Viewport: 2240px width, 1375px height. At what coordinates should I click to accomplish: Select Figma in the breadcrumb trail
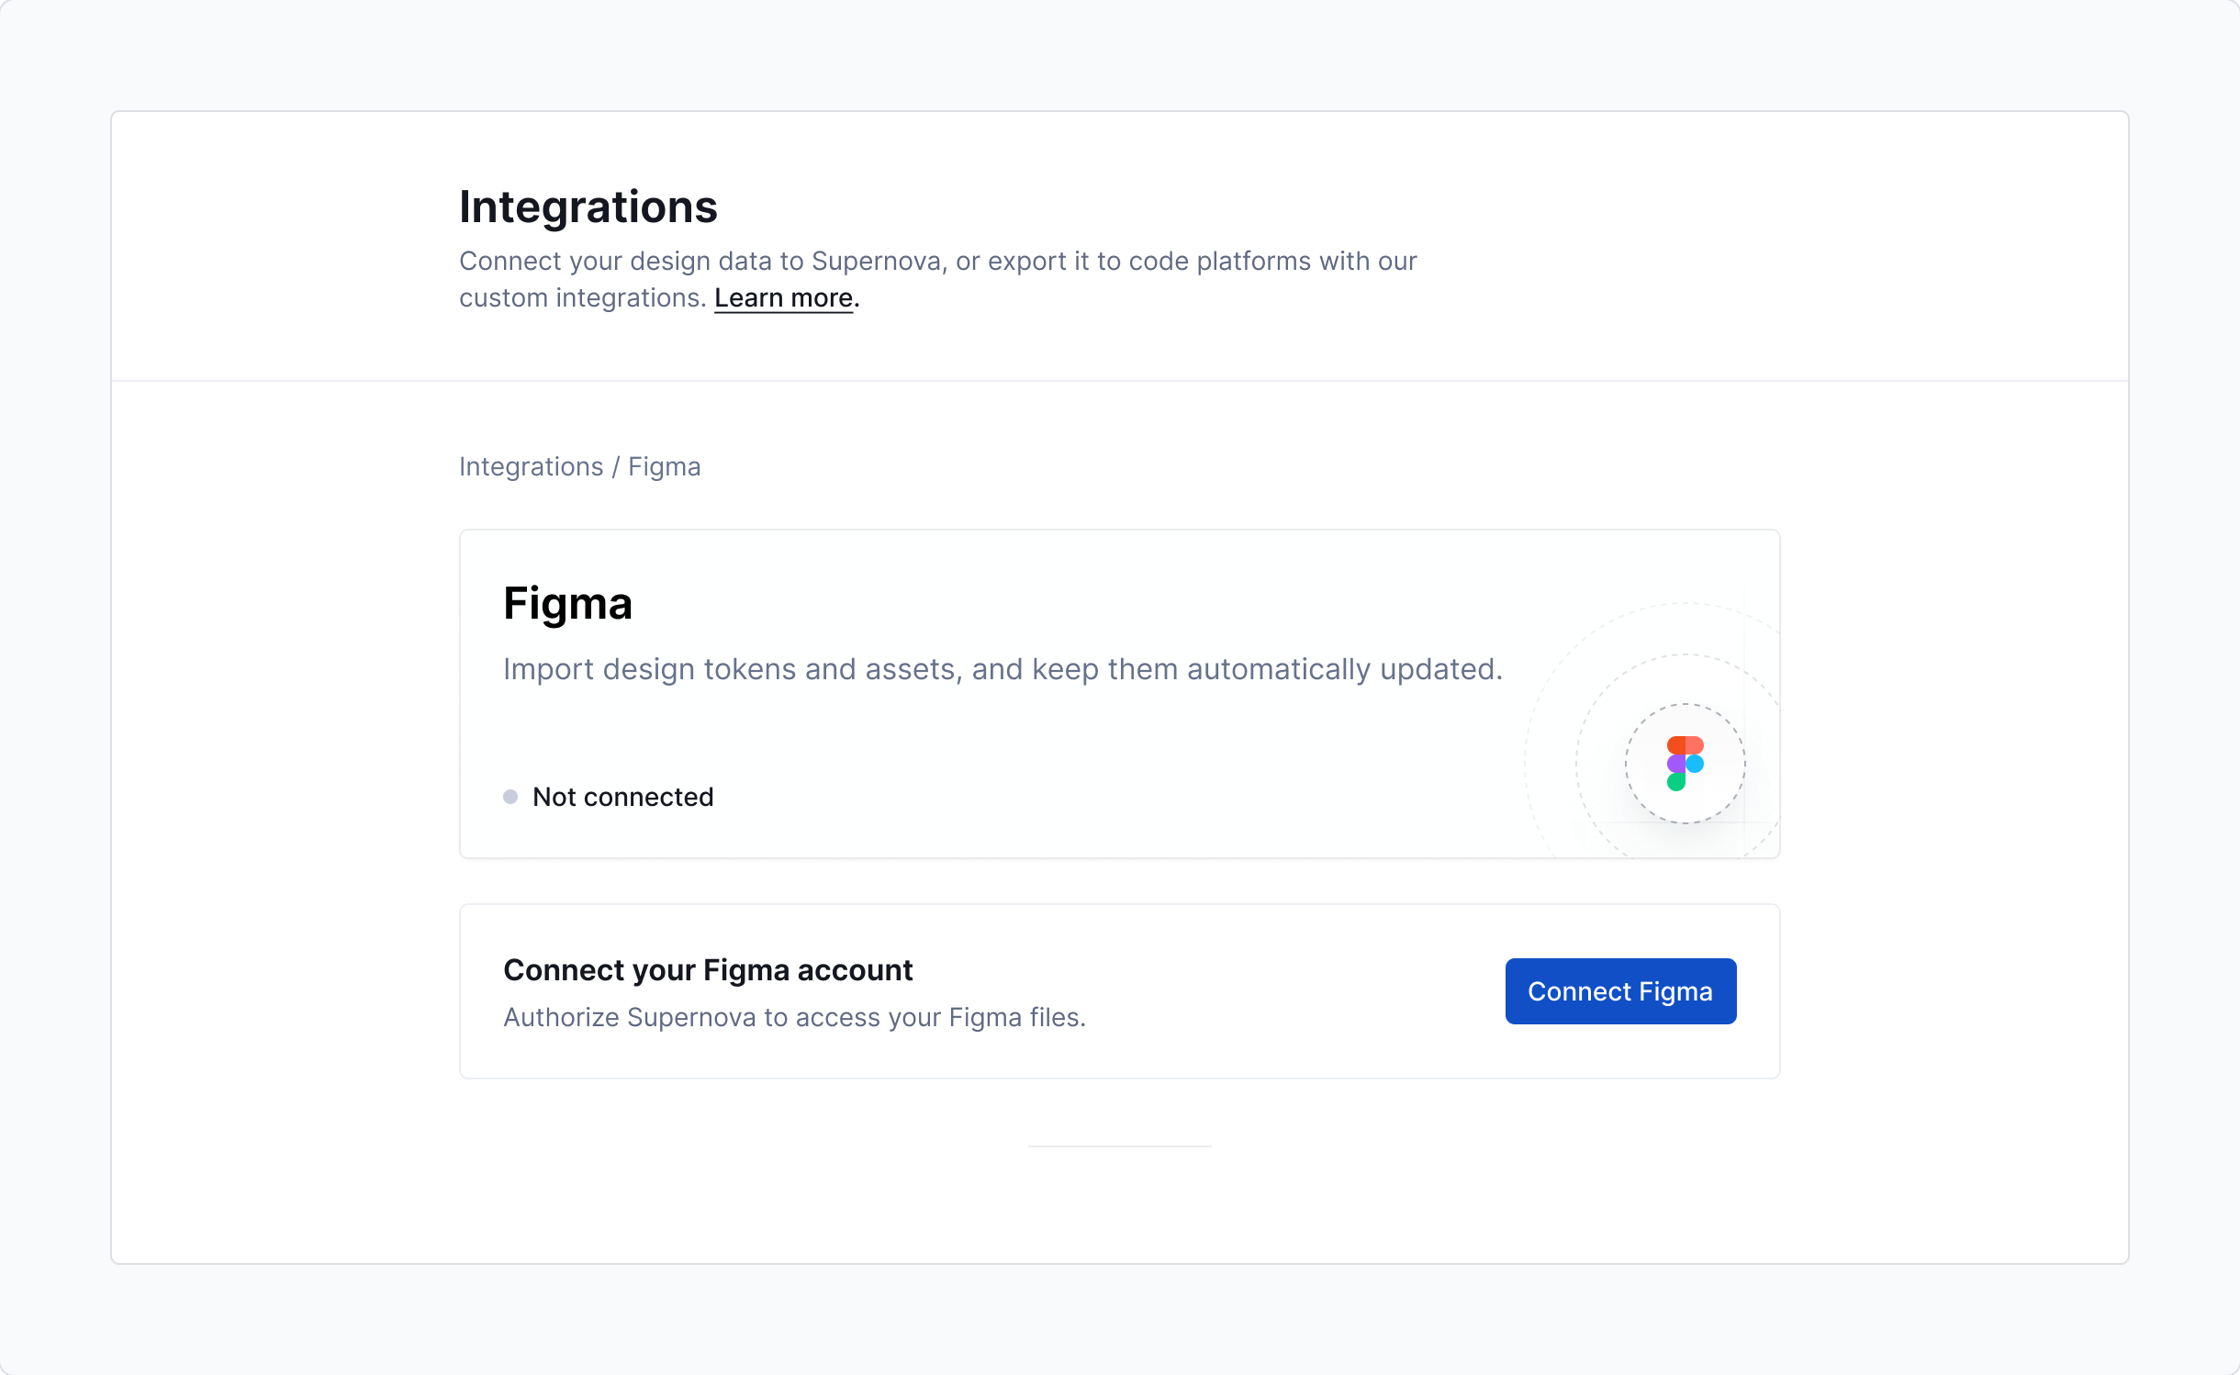pyautogui.click(x=665, y=466)
